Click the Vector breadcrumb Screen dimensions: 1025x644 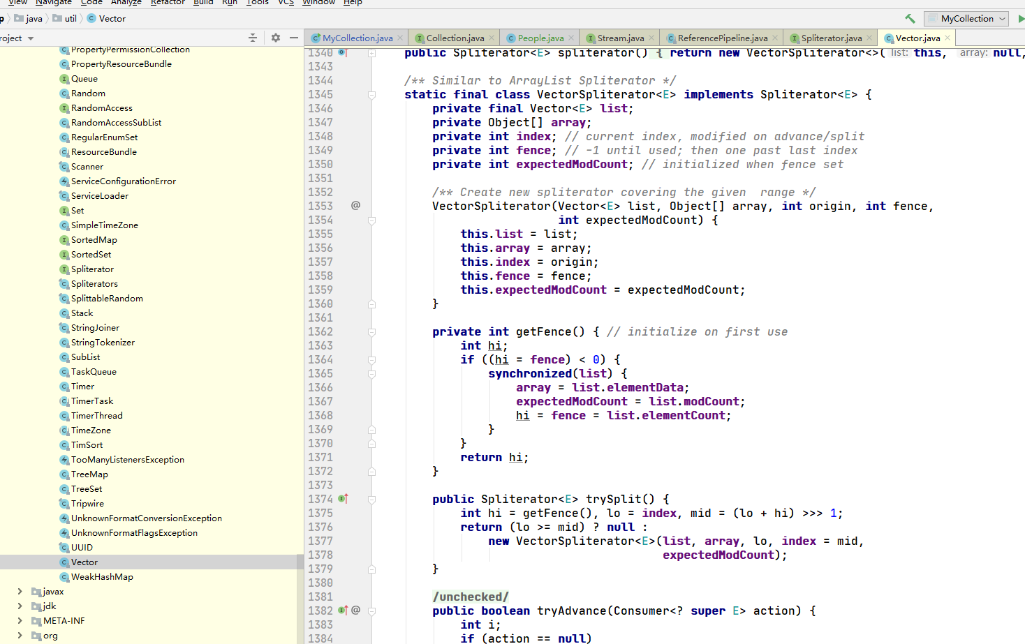[106, 19]
